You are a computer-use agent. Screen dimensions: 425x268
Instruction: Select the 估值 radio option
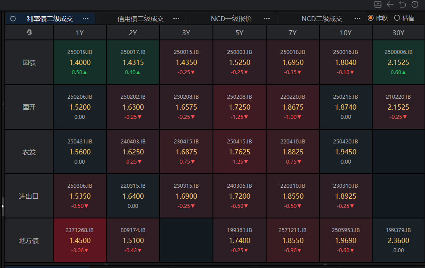coord(397,18)
